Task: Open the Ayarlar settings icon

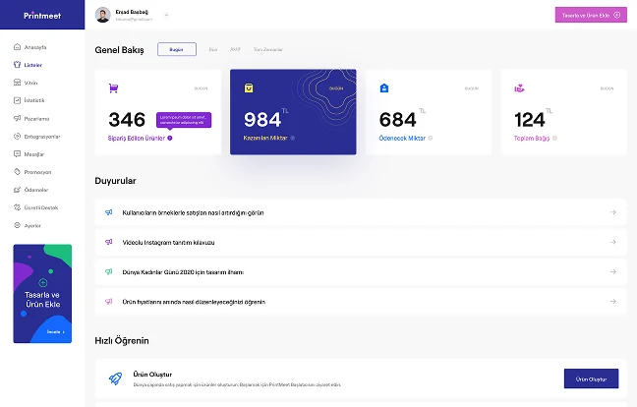Action: (x=17, y=225)
